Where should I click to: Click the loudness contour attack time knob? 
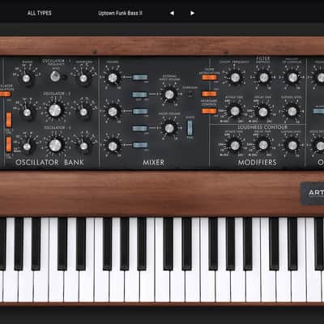point(235,146)
